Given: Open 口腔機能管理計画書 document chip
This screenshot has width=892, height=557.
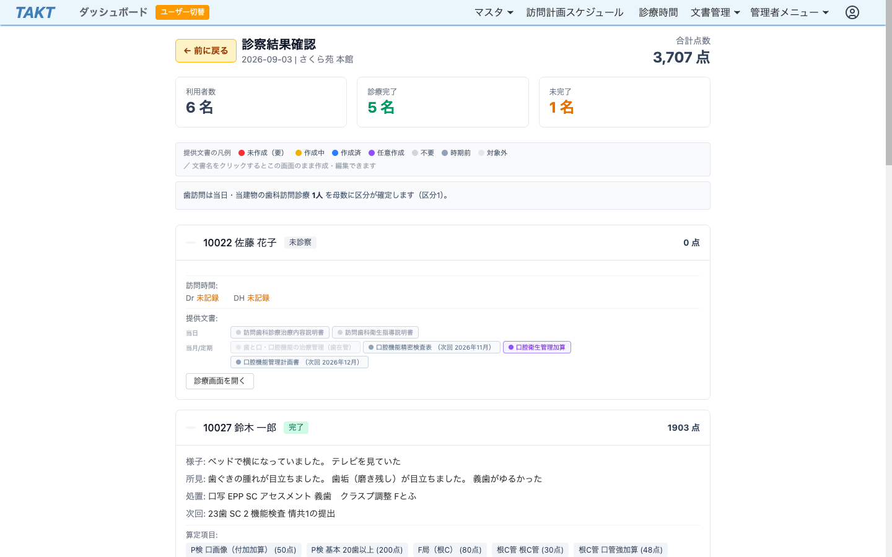Looking at the screenshot, I should click(299, 362).
